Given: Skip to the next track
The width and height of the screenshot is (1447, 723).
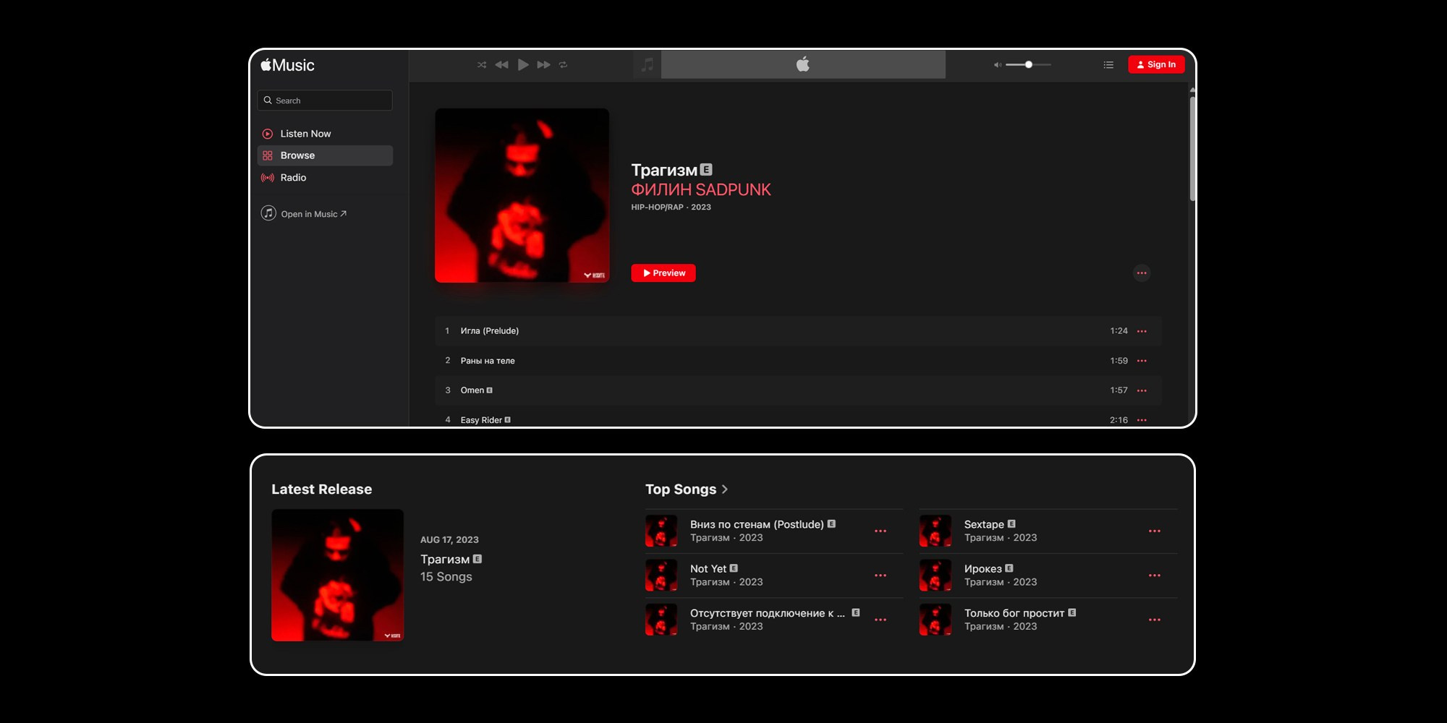Looking at the screenshot, I should (543, 65).
